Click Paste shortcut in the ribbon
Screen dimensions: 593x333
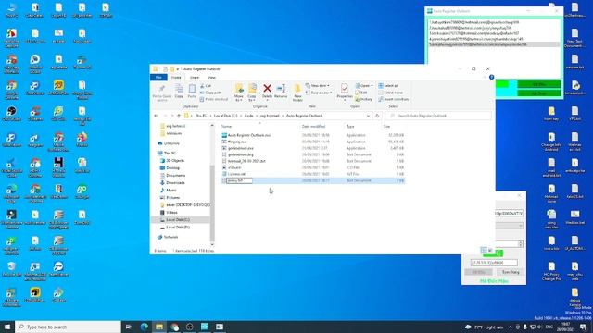[x=214, y=99]
